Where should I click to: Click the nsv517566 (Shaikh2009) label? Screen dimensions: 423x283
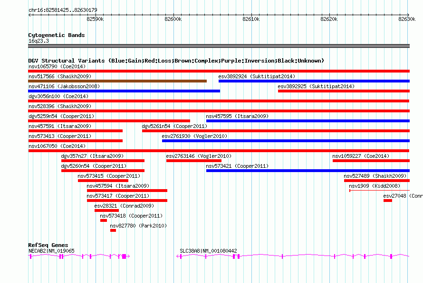click(x=60, y=76)
